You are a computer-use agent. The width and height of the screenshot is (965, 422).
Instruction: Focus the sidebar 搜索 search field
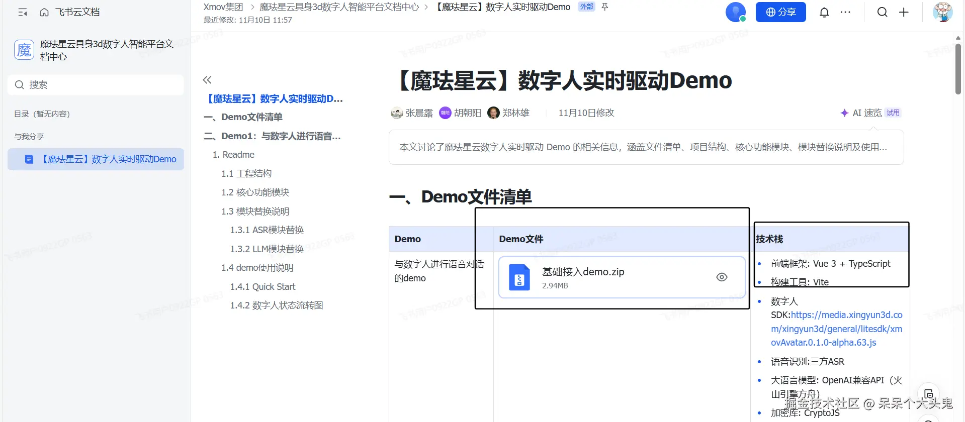(96, 85)
